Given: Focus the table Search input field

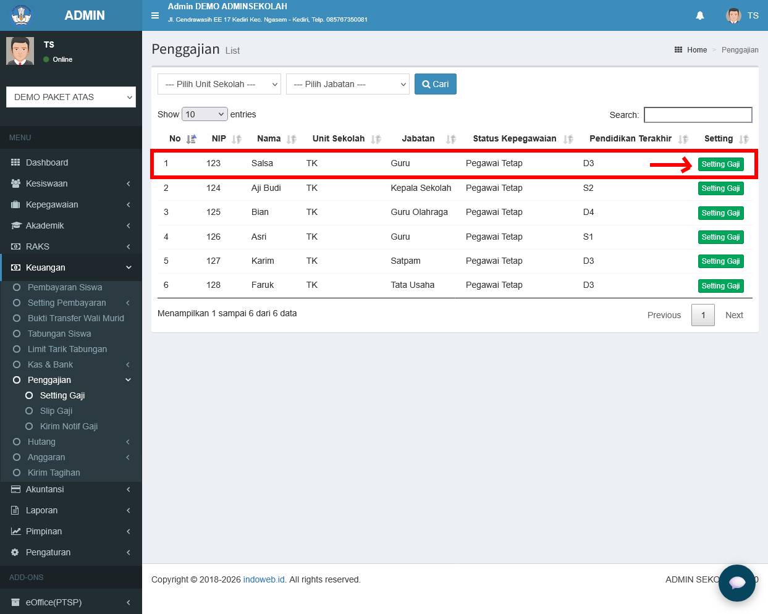Looking at the screenshot, I should [698, 115].
